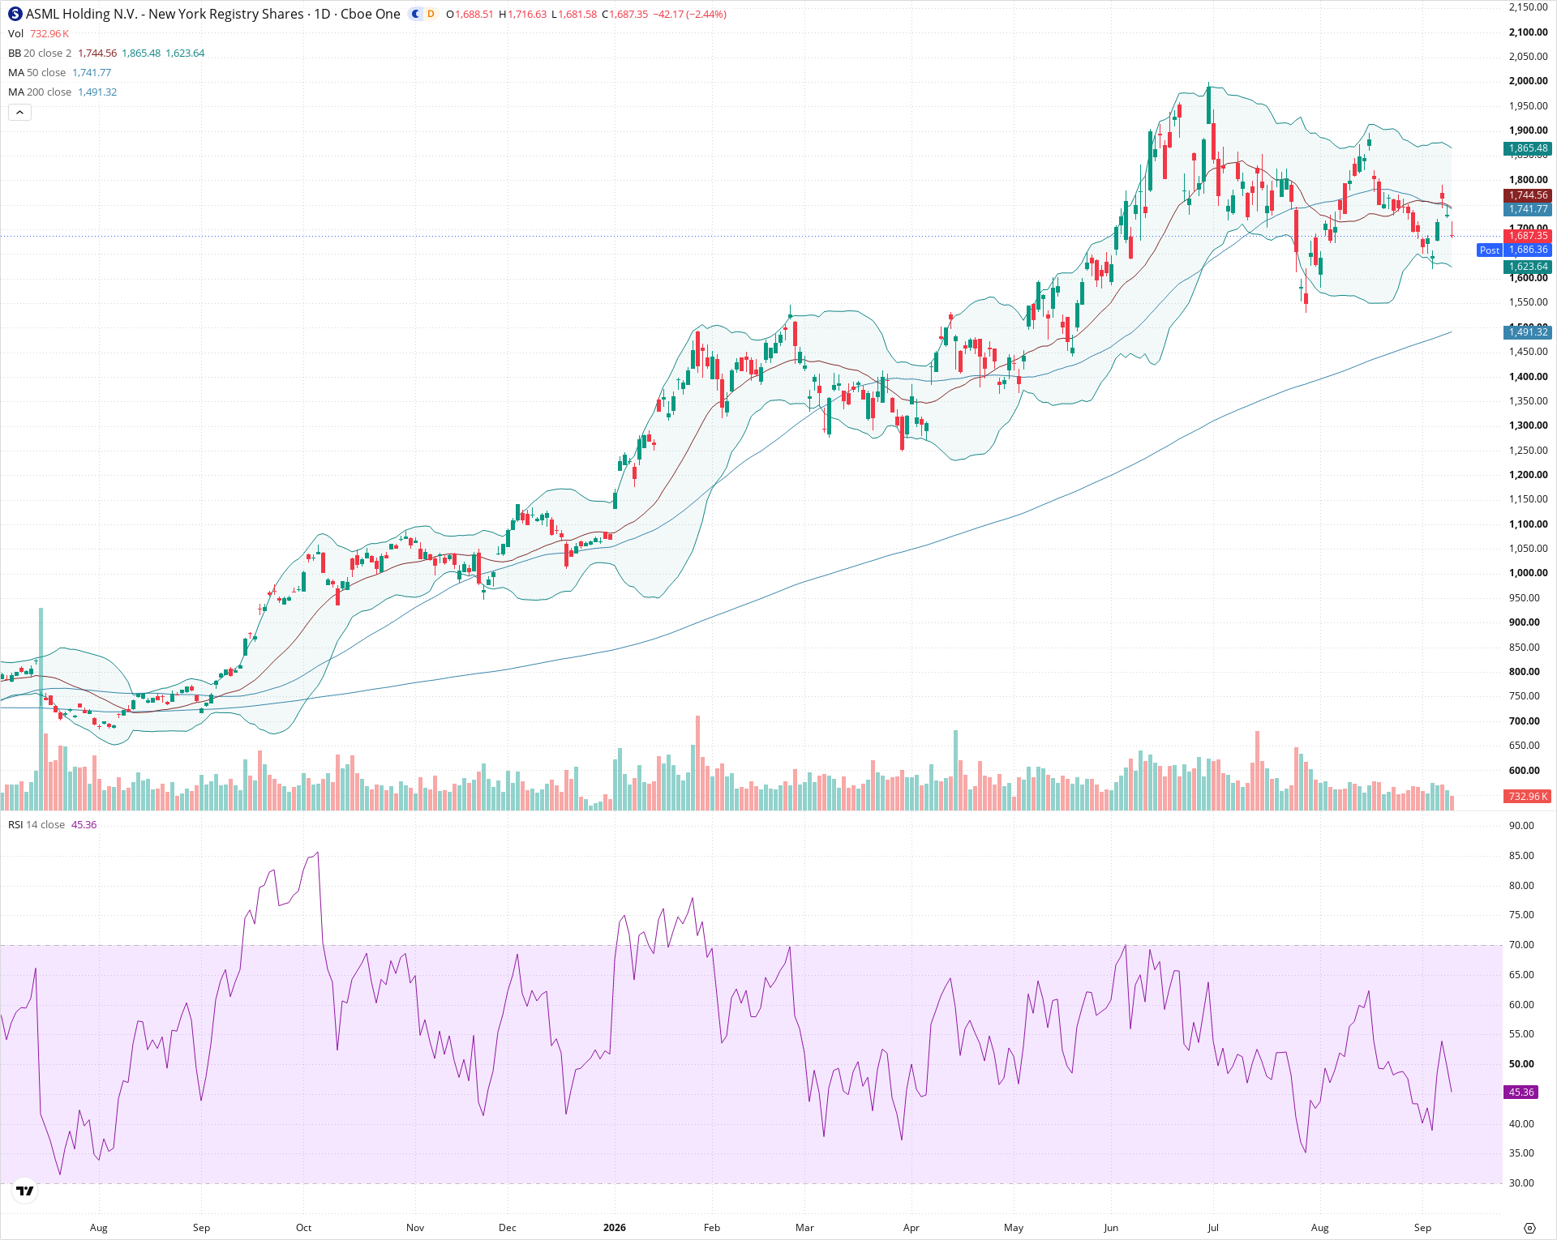Click the 70.00 RSI scale label
Image resolution: width=1557 pixels, height=1240 pixels.
click(x=1521, y=945)
